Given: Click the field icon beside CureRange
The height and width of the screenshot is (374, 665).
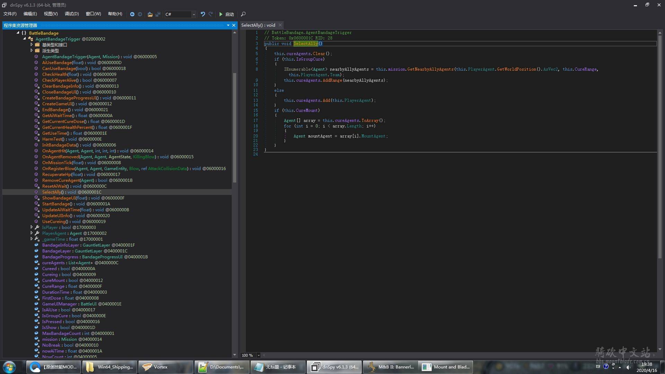Looking at the screenshot, I should point(36,286).
